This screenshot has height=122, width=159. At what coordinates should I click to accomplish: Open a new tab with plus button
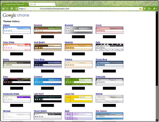click(57, 4)
